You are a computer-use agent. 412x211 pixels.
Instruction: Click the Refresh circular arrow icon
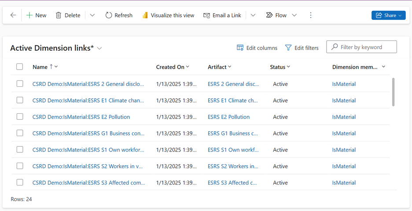point(109,15)
